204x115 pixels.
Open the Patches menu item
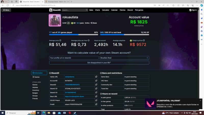pos(122,10)
